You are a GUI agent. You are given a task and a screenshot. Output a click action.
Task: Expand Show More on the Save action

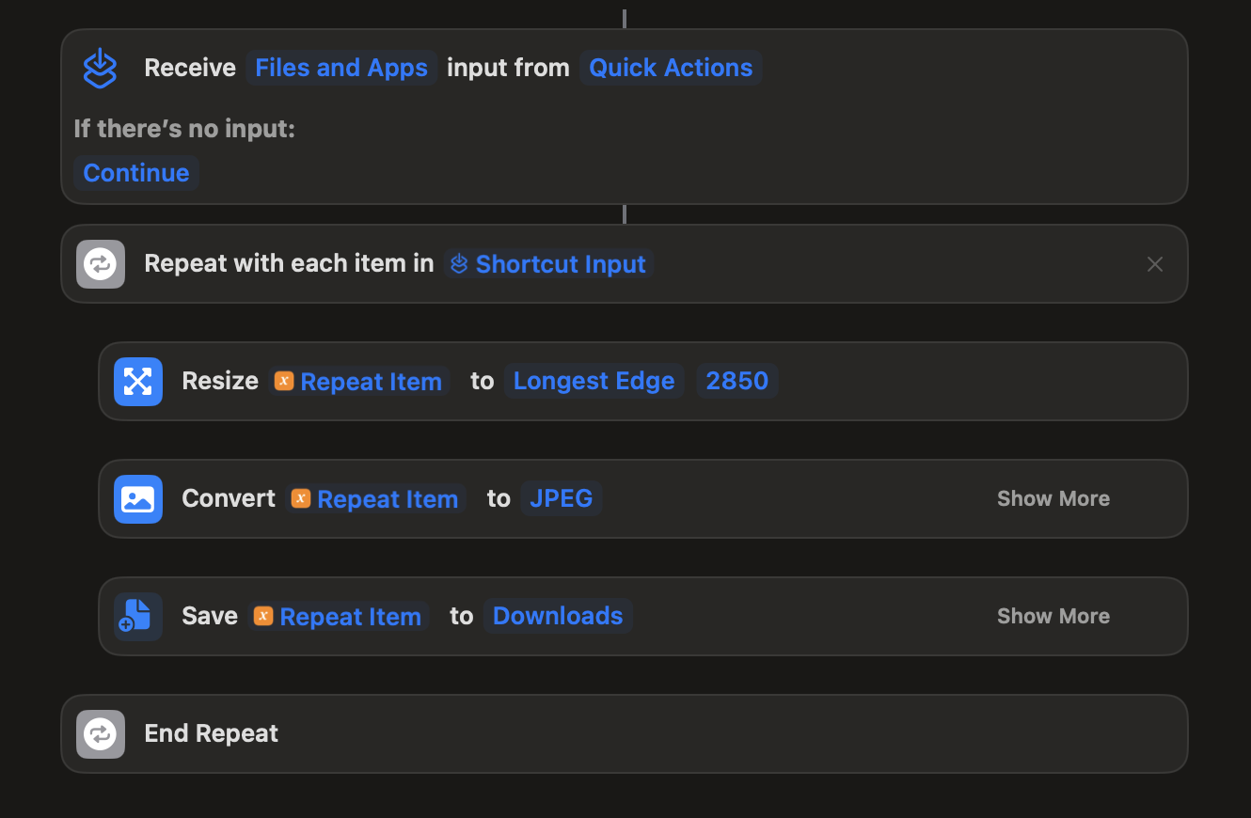tap(1053, 616)
